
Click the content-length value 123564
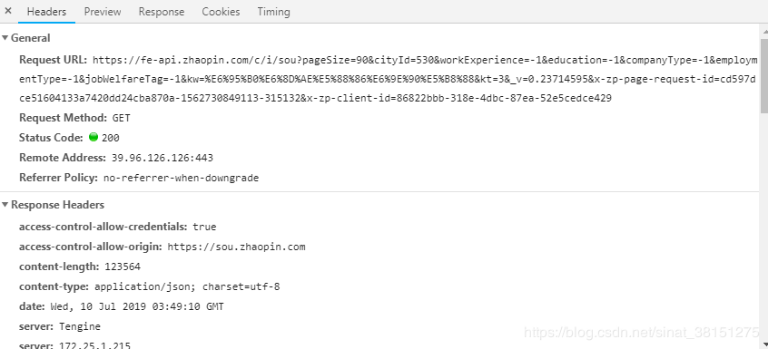coord(123,267)
